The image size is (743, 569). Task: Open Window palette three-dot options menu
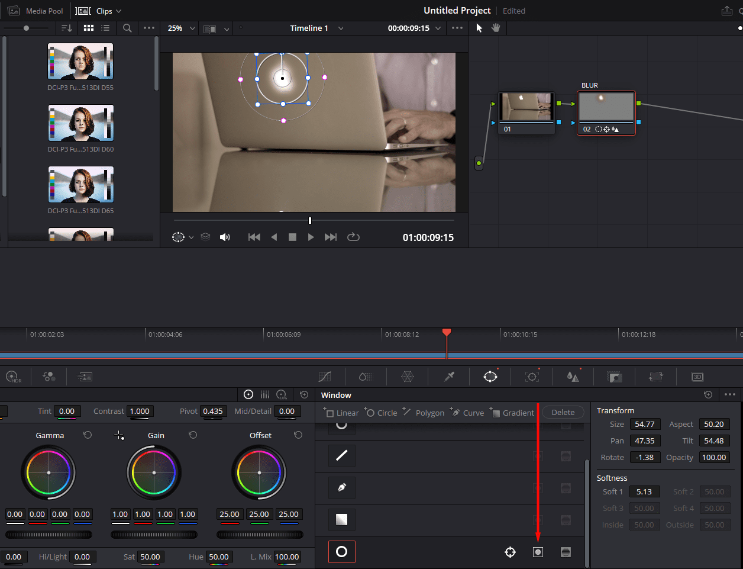click(730, 394)
